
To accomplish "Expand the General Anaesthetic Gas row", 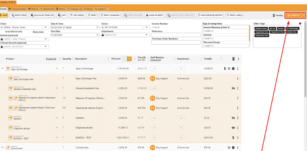I will click(x=57, y=88).
